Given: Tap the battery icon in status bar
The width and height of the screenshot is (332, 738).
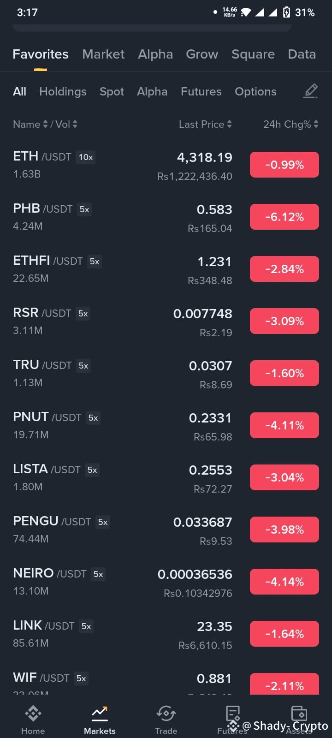Looking at the screenshot, I should coord(286,12).
